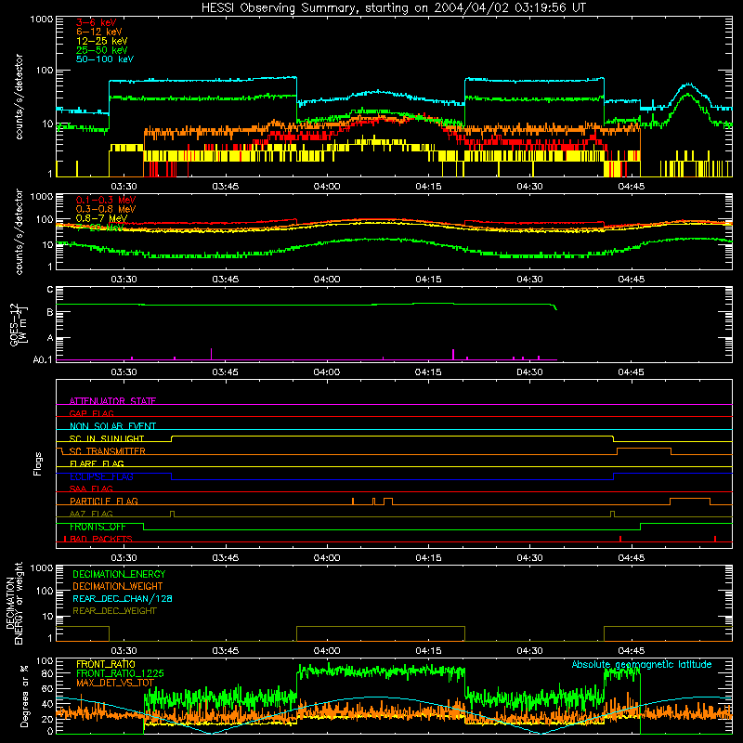Select the 25-50 keV legend label
The image size is (743, 743).
coord(102,50)
